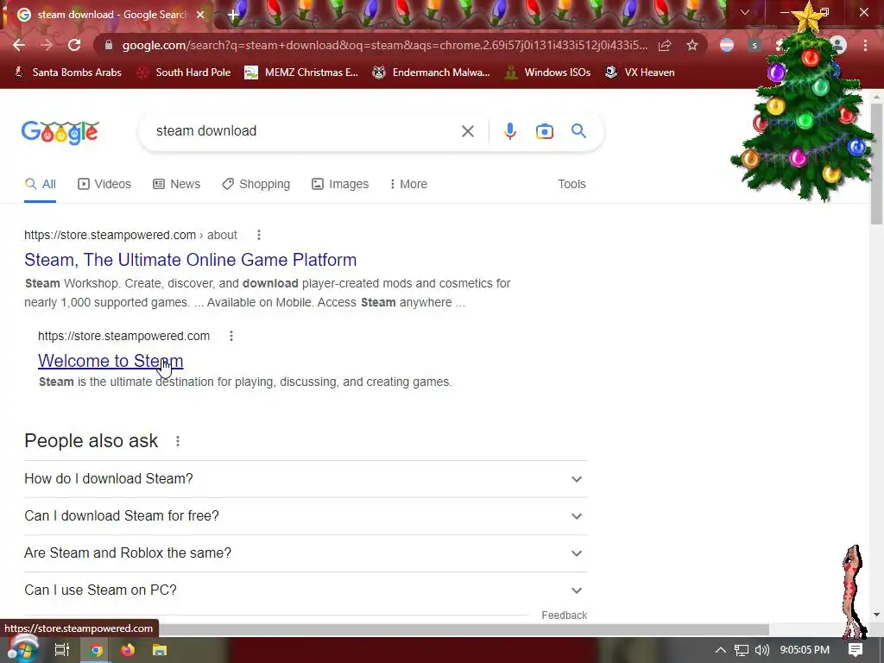Open Steam, The Ultimate Online Game Platform
Screen dimensions: 884x663
click(191, 260)
